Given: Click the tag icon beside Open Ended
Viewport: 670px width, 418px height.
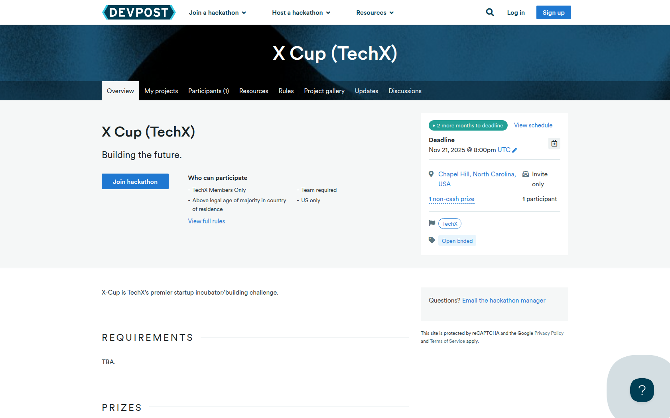Looking at the screenshot, I should pos(432,240).
